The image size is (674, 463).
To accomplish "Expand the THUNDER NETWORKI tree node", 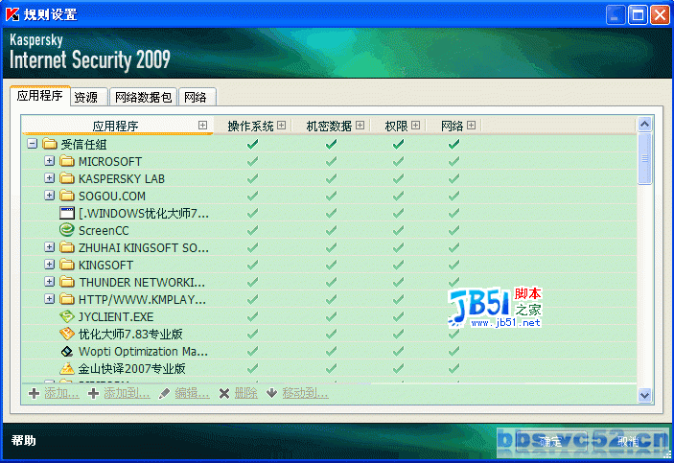I will (50, 282).
